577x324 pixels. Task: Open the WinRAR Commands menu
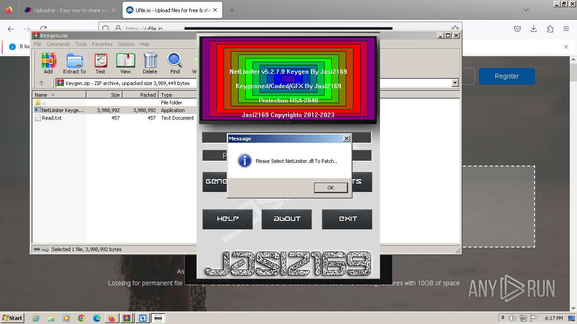58,44
